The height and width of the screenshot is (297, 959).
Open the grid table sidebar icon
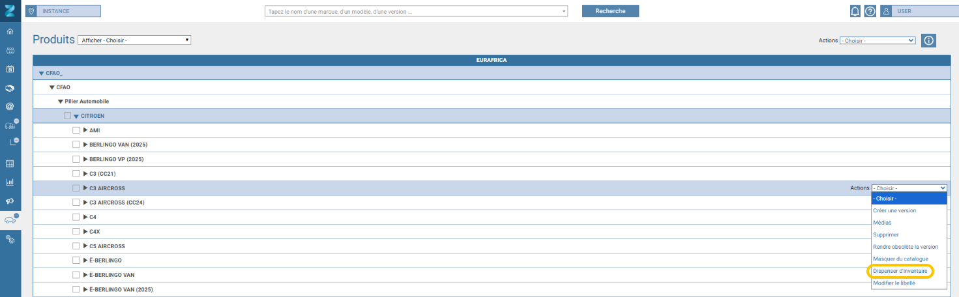(10, 163)
